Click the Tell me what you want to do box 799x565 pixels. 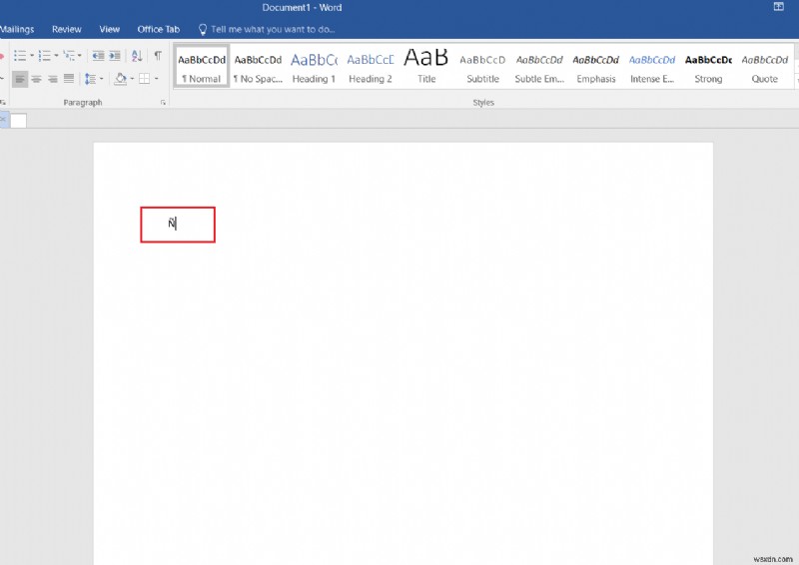click(273, 30)
